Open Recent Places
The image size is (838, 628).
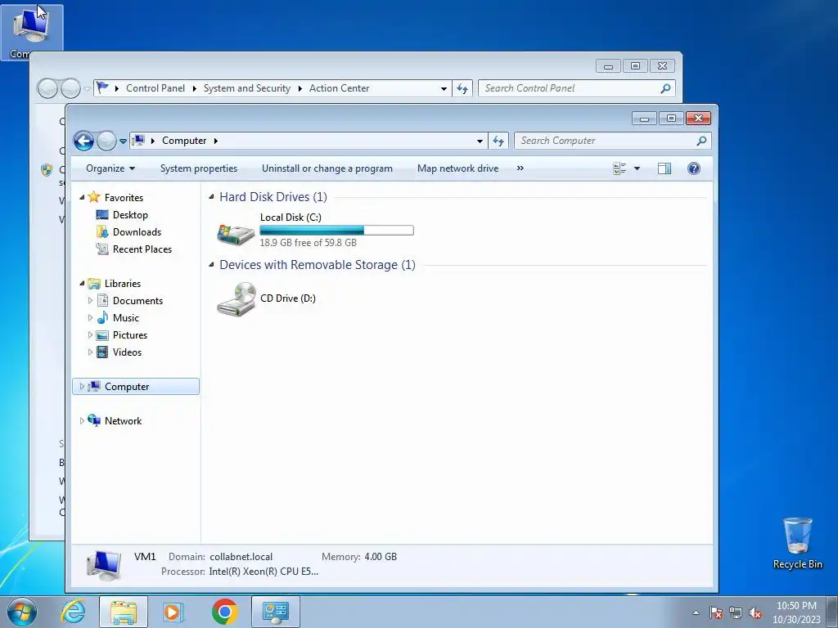pyautogui.click(x=142, y=249)
